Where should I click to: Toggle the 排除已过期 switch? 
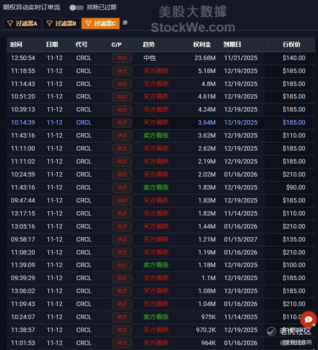pyautogui.click(x=76, y=8)
